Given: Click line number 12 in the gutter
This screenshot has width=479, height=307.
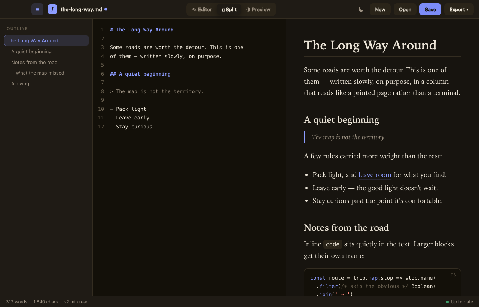Looking at the screenshot, I should click(101, 127).
